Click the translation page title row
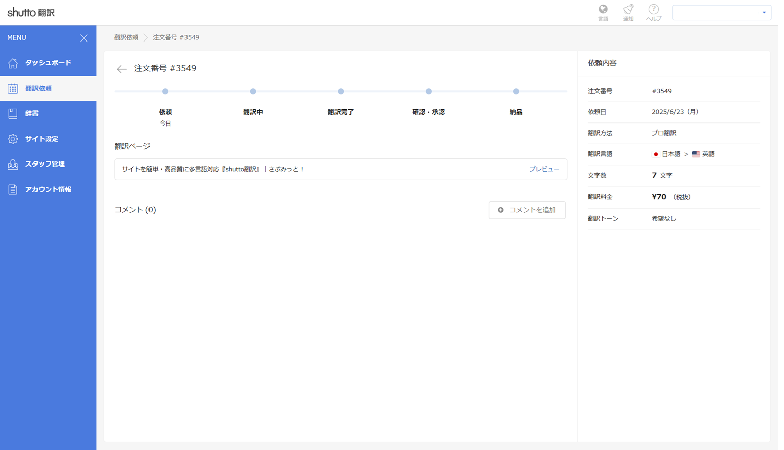The width and height of the screenshot is (784, 450). pyautogui.click(x=341, y=169)
